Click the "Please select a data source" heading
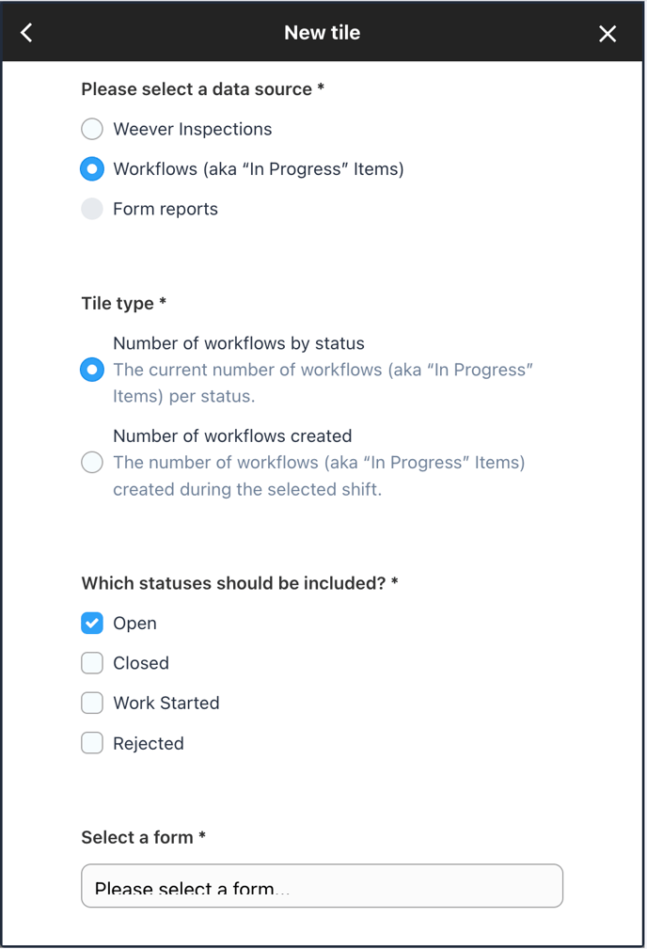 click(x=203, y=89)
